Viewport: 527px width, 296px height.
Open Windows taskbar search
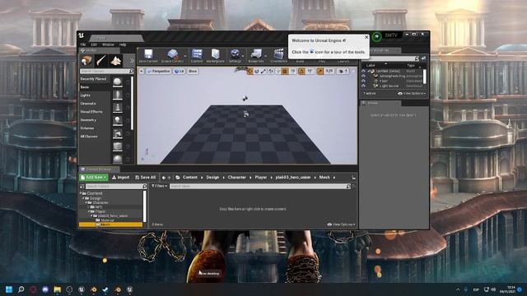click(21, 289)
